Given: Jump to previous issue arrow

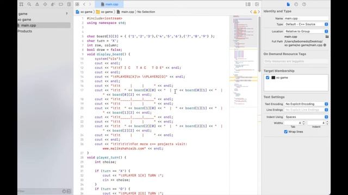Looking at the screenshot, I should [x=251, y=12].
